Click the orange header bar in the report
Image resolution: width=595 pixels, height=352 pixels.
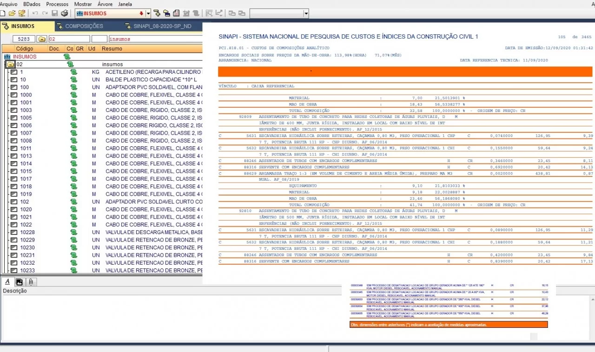pos(405,72)
